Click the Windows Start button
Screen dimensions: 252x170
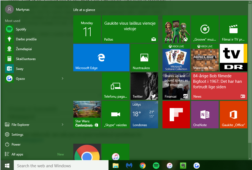point(7,165)
